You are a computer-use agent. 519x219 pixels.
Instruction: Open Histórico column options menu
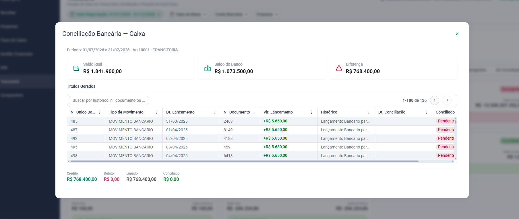point(369,112)
